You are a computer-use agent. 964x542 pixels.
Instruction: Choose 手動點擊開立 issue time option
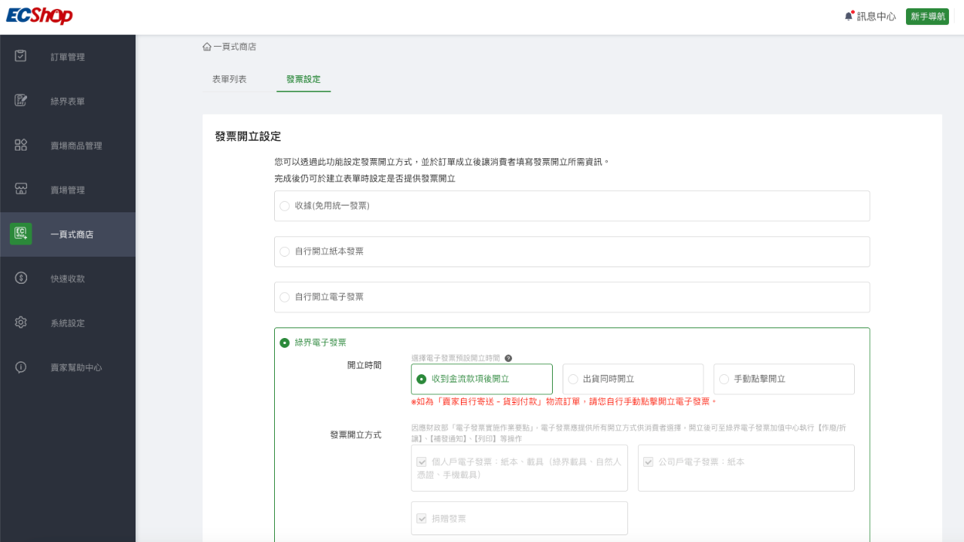pos(725,379)
